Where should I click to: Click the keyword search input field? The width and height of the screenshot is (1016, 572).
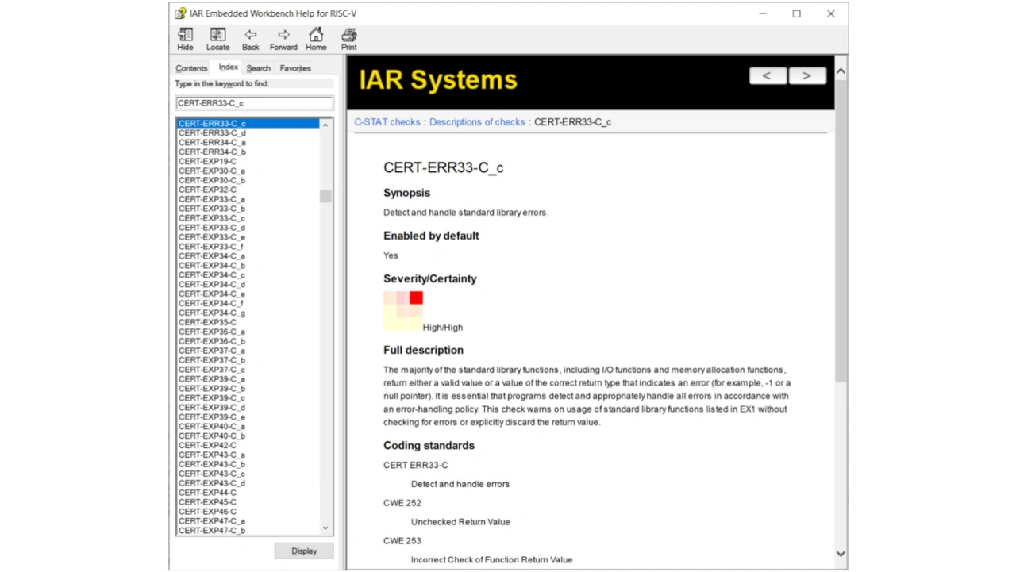[254, 103]
